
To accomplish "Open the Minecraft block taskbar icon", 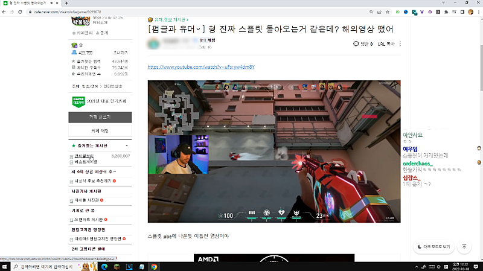I will [x=117, y=267].
